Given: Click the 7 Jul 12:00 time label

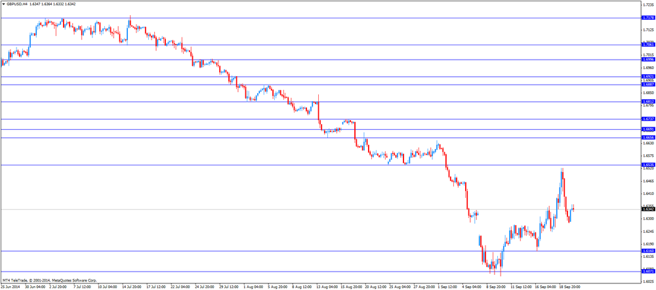Looking at the screenshot, I should [x=83, y=287].
